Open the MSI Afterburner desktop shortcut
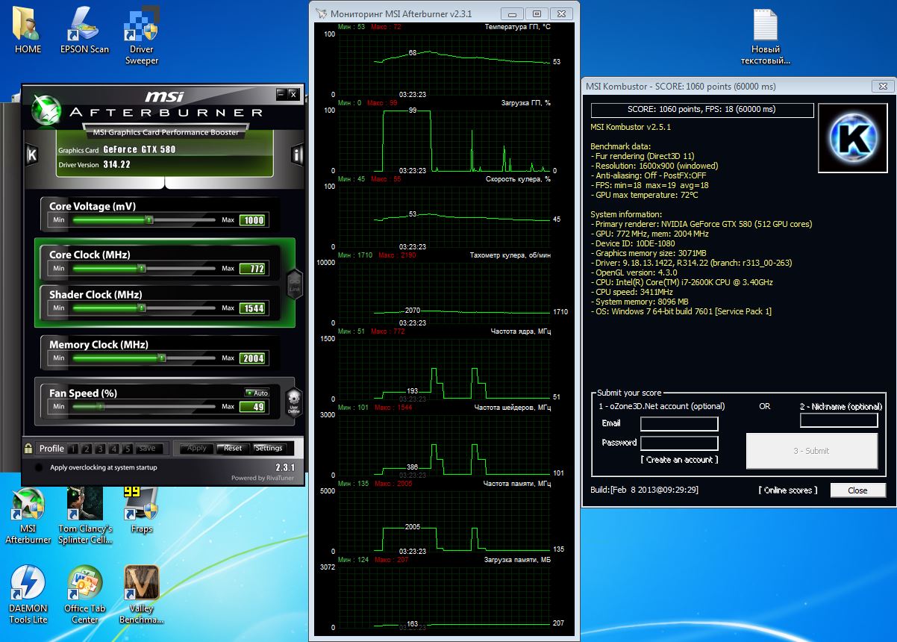The height and width of the screenshot is (642, 897). [x=28, y=516]
